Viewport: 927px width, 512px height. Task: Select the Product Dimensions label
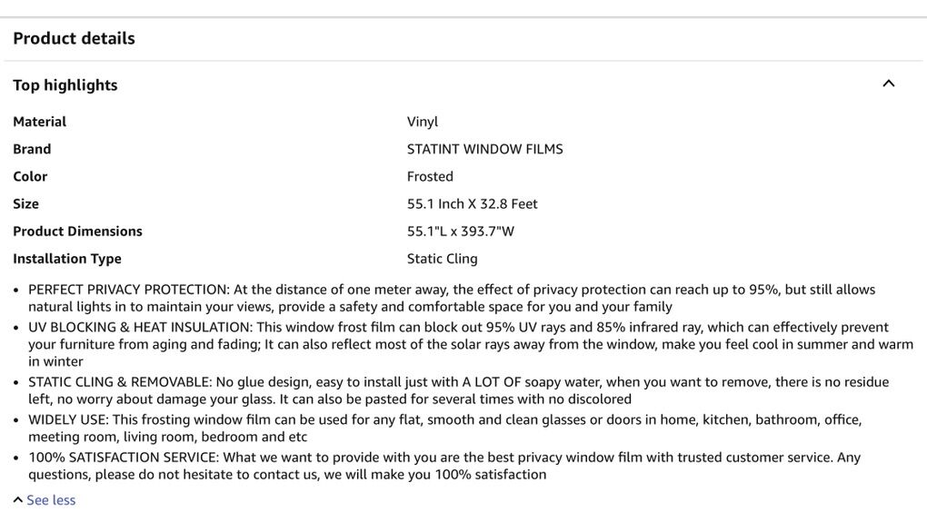point(77,231)
